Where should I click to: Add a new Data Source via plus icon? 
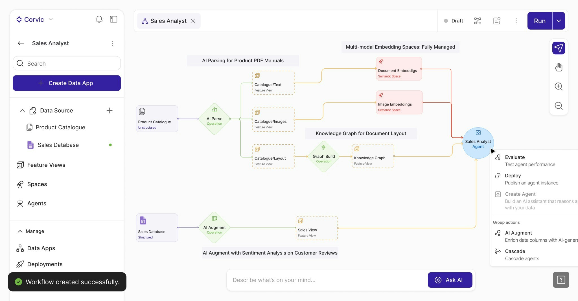coord(110,110)
